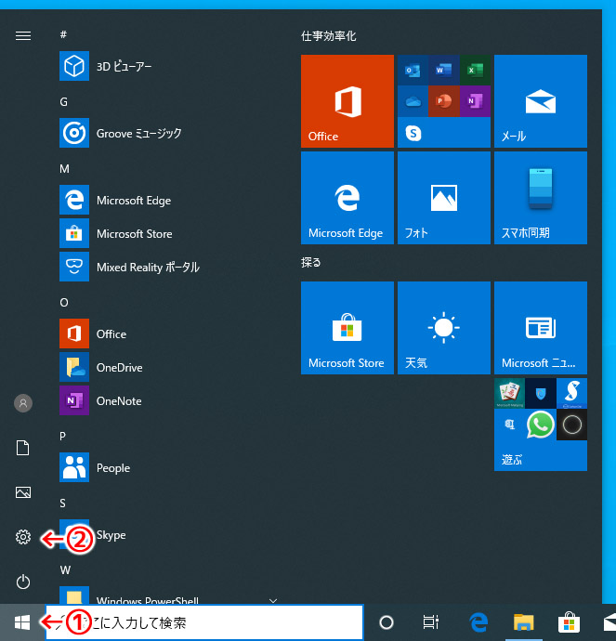
Task: Click the Windows Start button on taskbar
Action: (22, 622)
